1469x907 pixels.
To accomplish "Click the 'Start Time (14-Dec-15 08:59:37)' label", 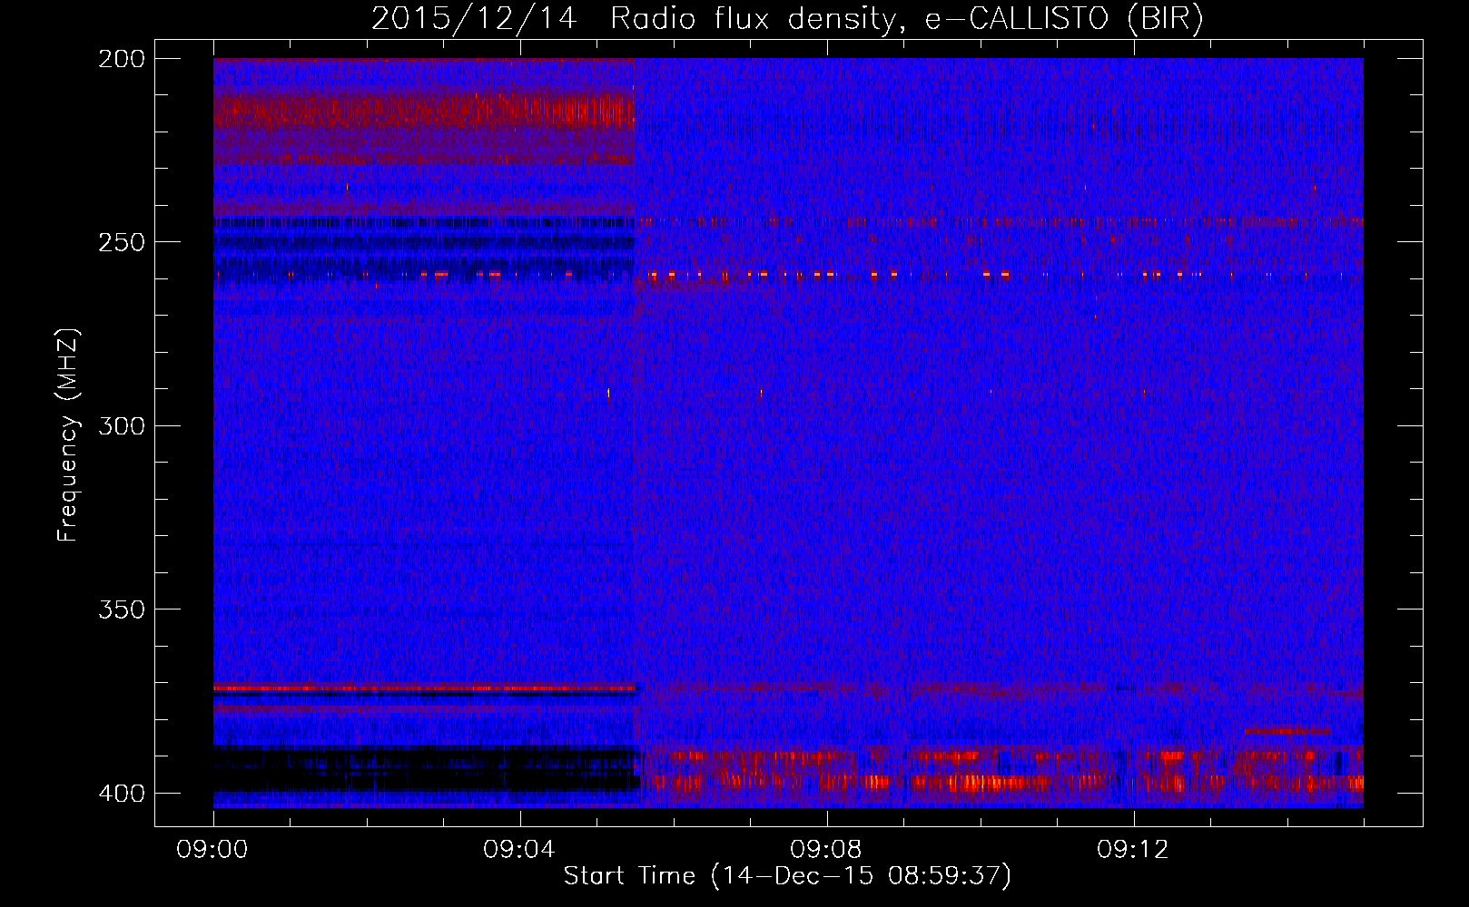I will (787, 876).
